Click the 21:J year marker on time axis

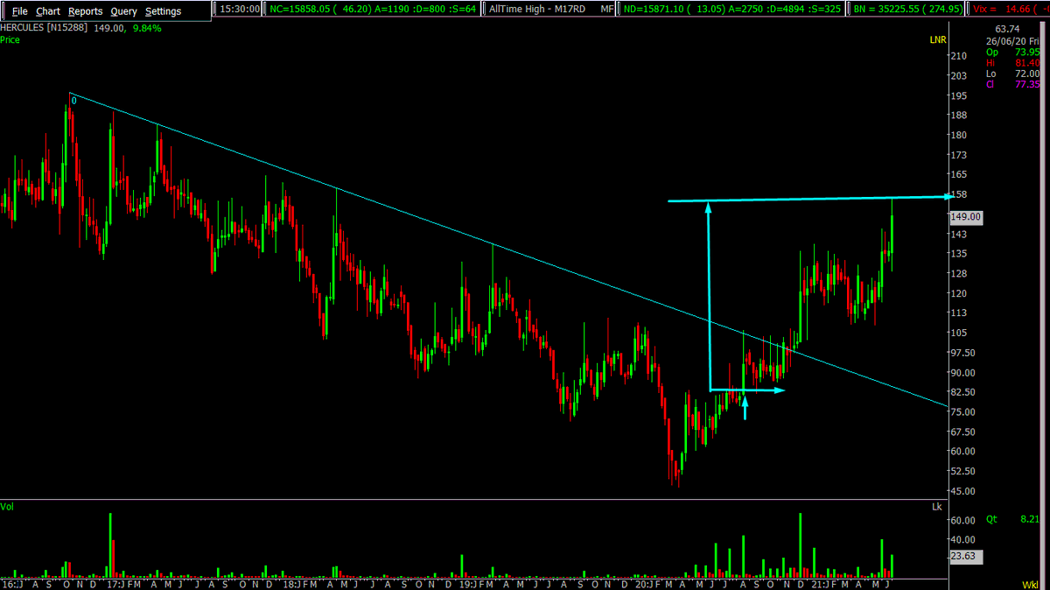pos(819,584)
